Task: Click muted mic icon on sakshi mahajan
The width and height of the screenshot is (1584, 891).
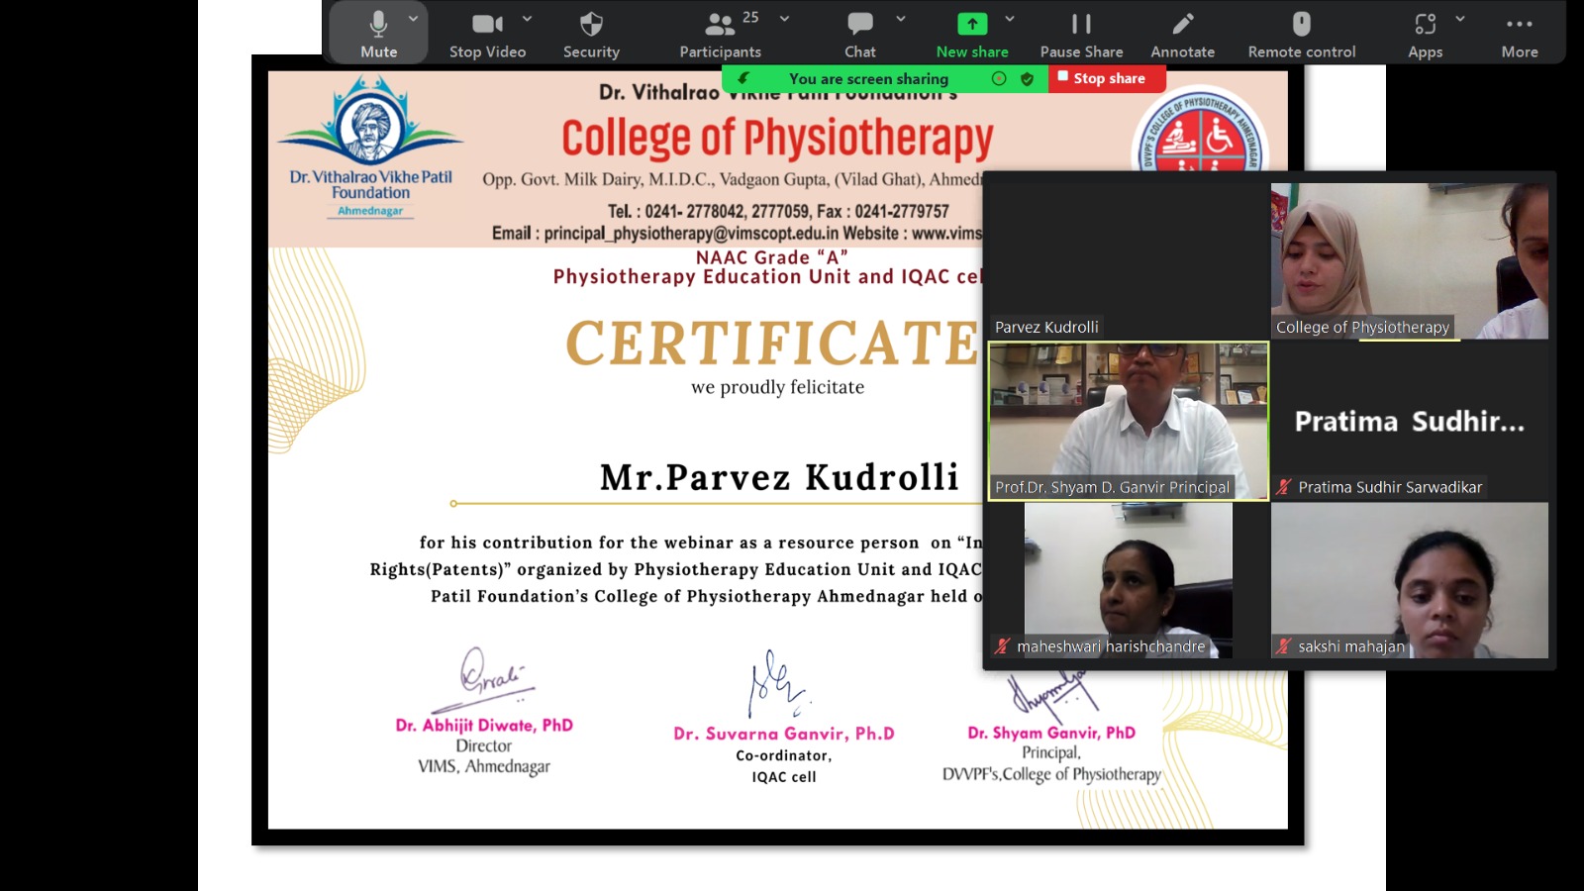Action: click(x=1284, y=646)
